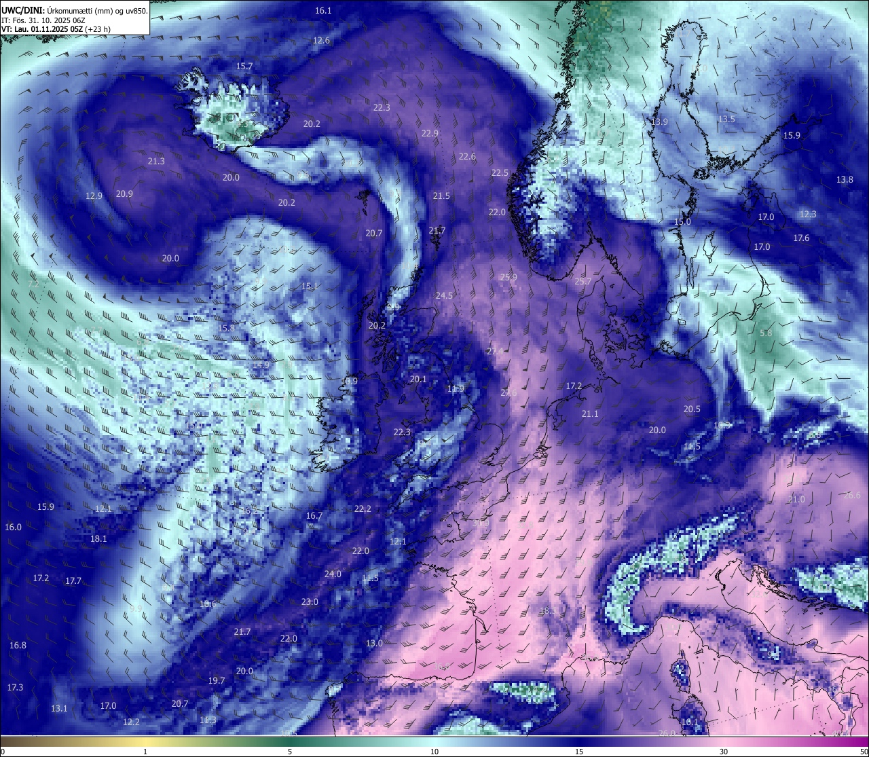Click the 18.1 value in the Atlantic
869x757 pixels.
[98, 539]
